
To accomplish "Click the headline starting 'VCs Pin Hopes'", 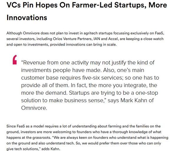I will pos(87,11).
